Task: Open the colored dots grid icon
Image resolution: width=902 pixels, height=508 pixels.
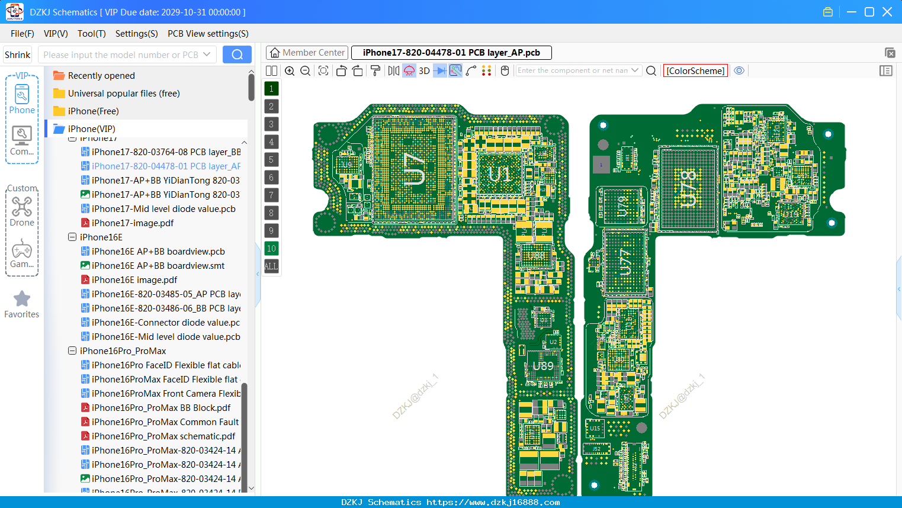Action: pyautogui.click(x=487, y=70)
